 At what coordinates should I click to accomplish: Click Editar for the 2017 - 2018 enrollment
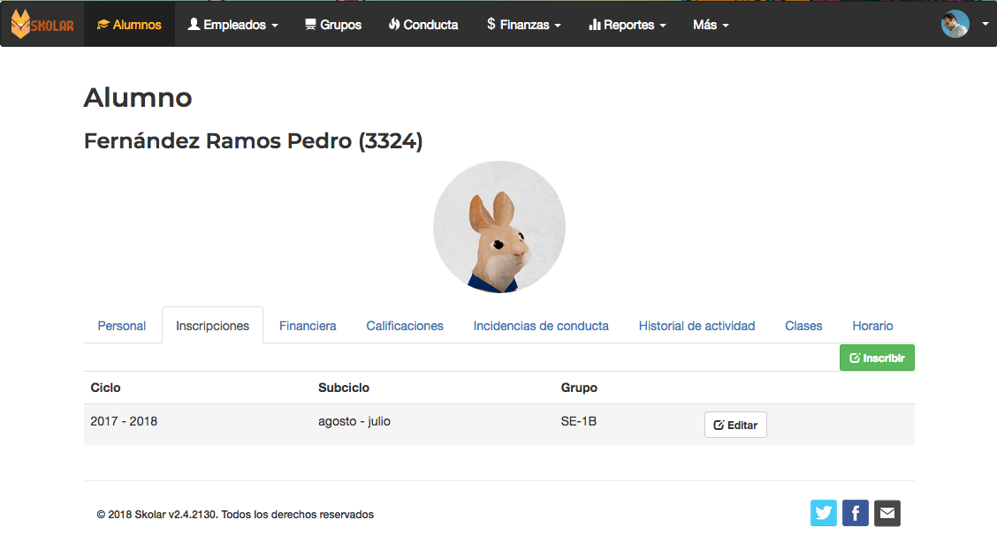click(x=735, y=425)
